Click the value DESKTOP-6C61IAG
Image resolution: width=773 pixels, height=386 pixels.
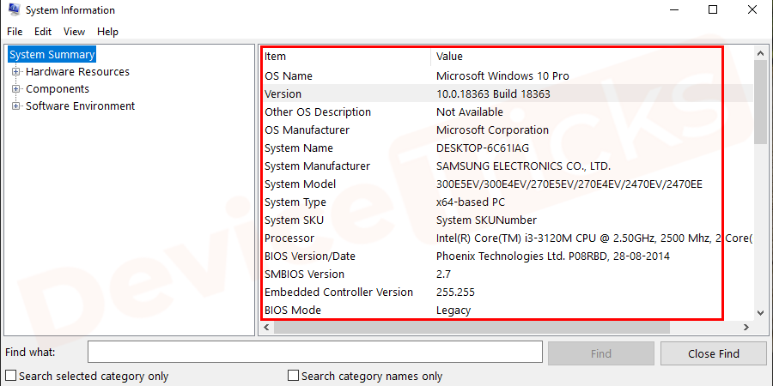tap(483, 148)
